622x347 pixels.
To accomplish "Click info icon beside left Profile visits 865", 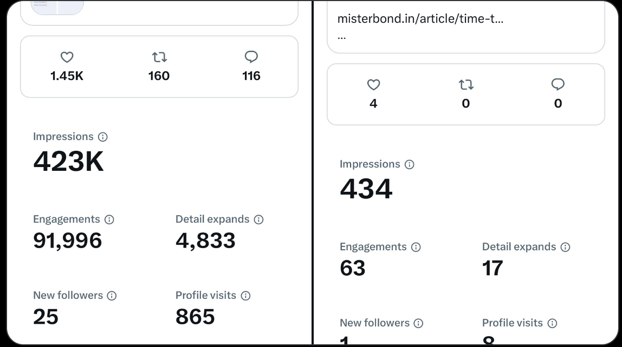I will [x=245, y=296].
